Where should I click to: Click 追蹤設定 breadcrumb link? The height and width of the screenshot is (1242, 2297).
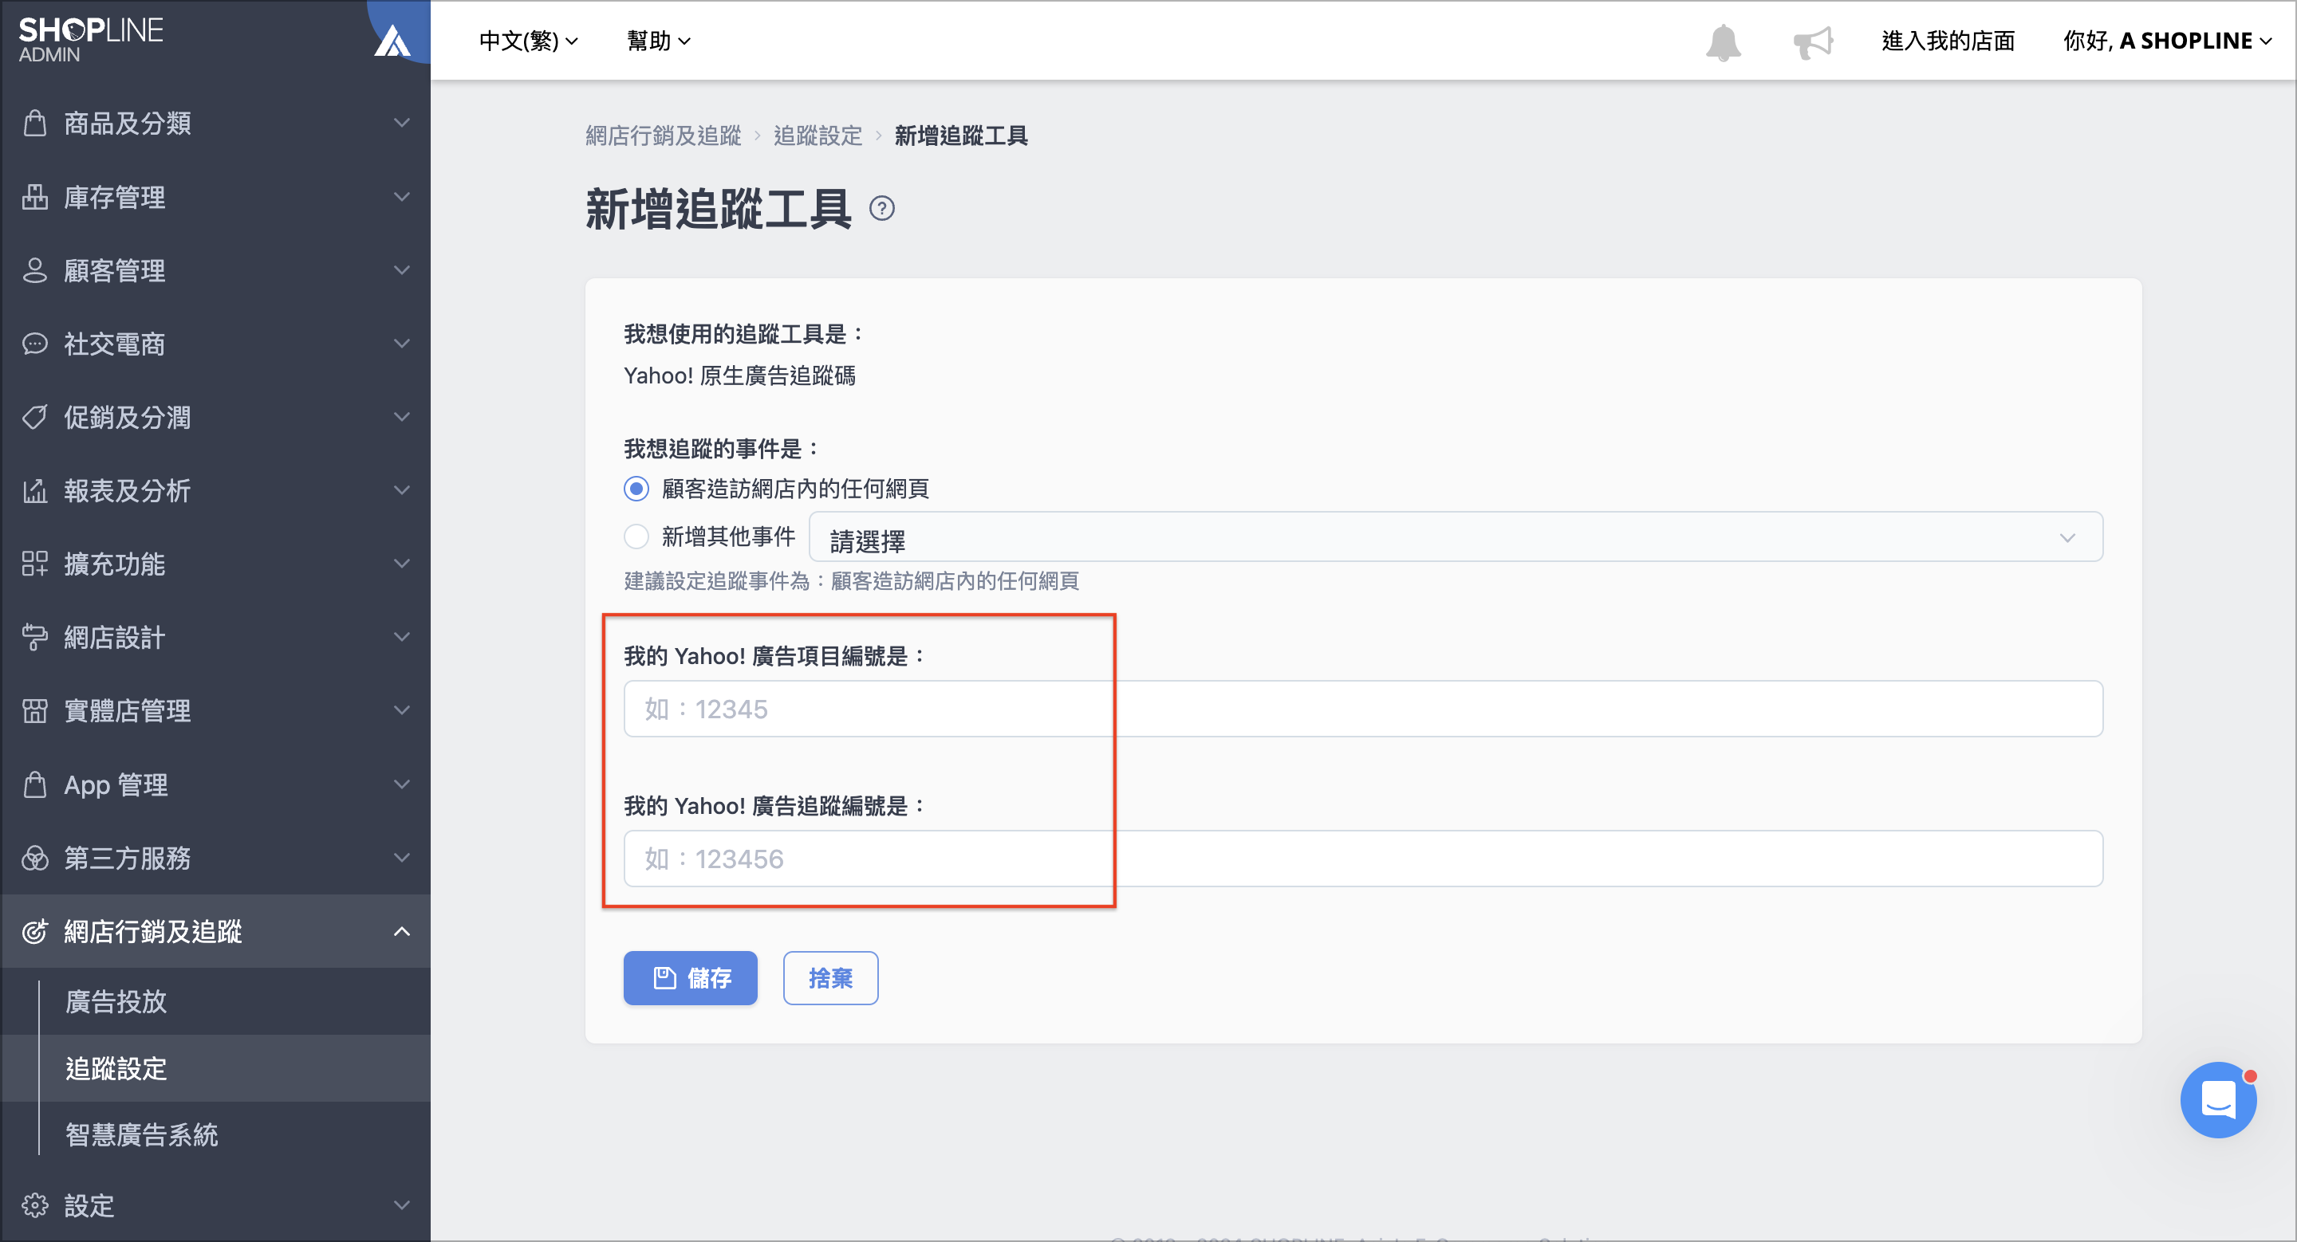(818, 136)
